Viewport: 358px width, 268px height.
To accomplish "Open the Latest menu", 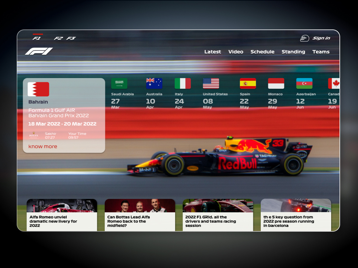I will point(213,52).
